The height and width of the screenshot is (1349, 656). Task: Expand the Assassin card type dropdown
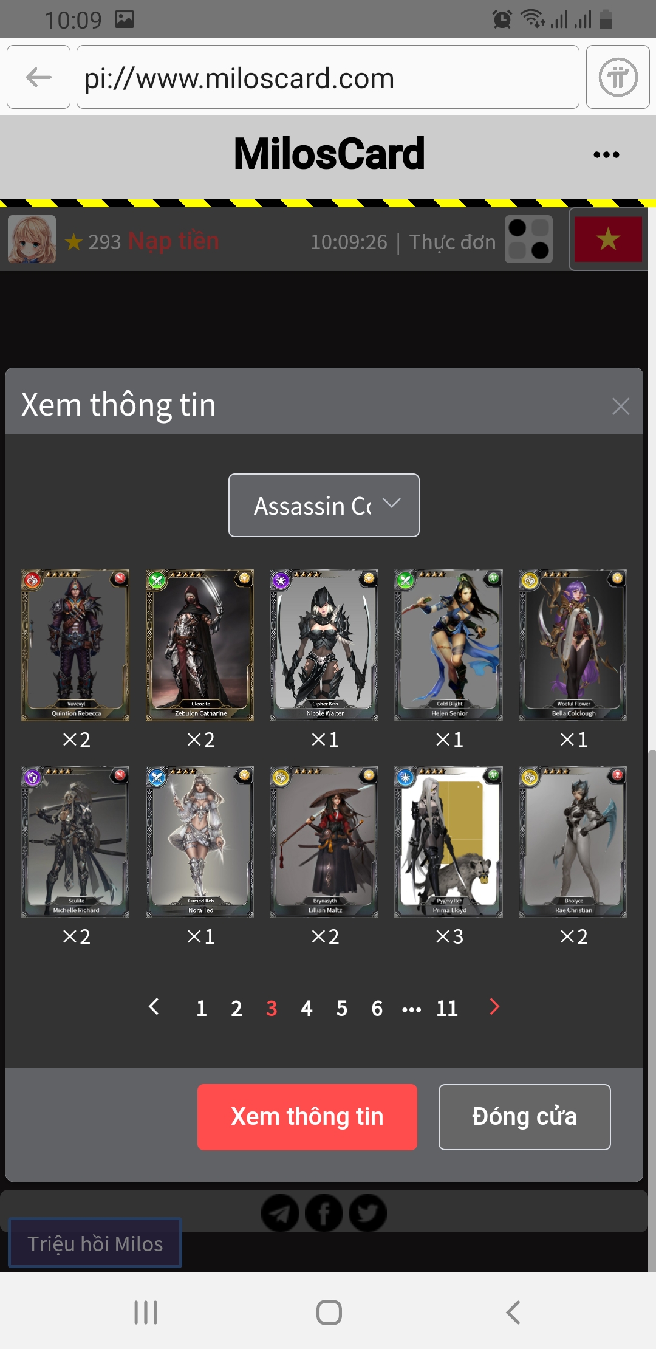point(324,505)
